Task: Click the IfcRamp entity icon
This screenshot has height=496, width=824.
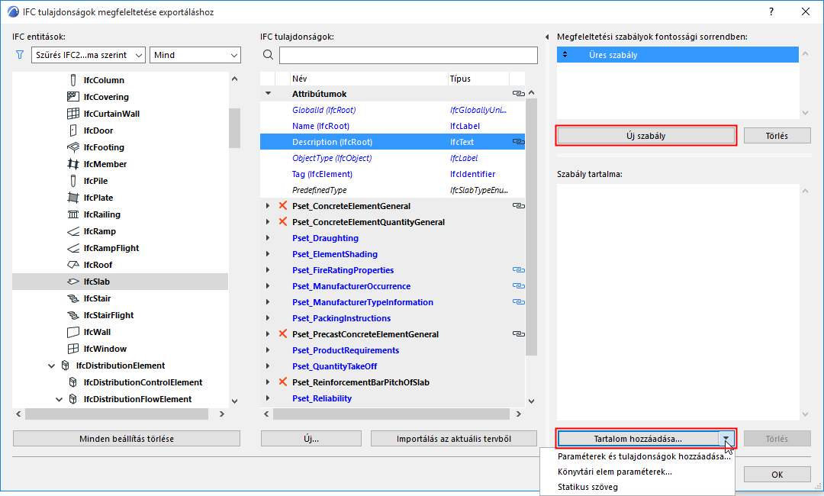Action: click(73, 231)
